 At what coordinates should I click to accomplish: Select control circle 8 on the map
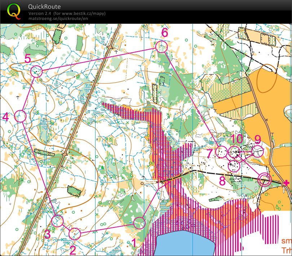pos(234,165)
